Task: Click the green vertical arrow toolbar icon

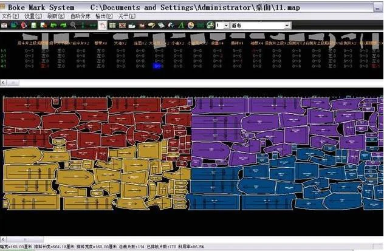Action: [x=81, y=26]
